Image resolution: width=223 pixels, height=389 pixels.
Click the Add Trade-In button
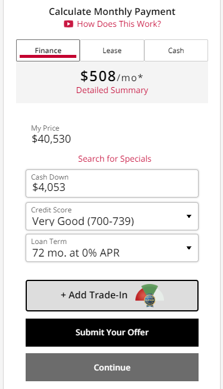(112, 295)
